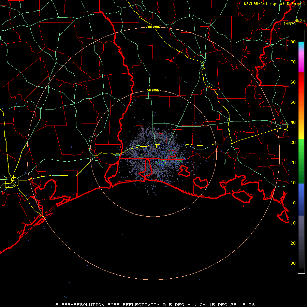Click the 'KLCH 15 DEC 25 15:26' timestamp

(x=224, y=305)
